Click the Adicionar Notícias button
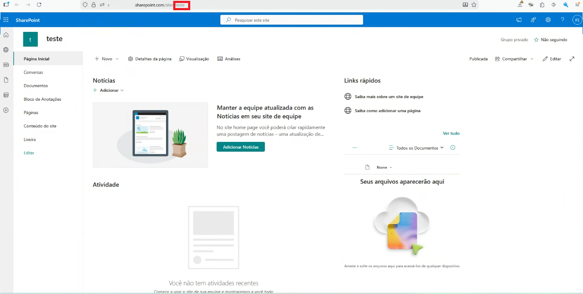This screenshot has width=583, height=294. click(240, 147)
